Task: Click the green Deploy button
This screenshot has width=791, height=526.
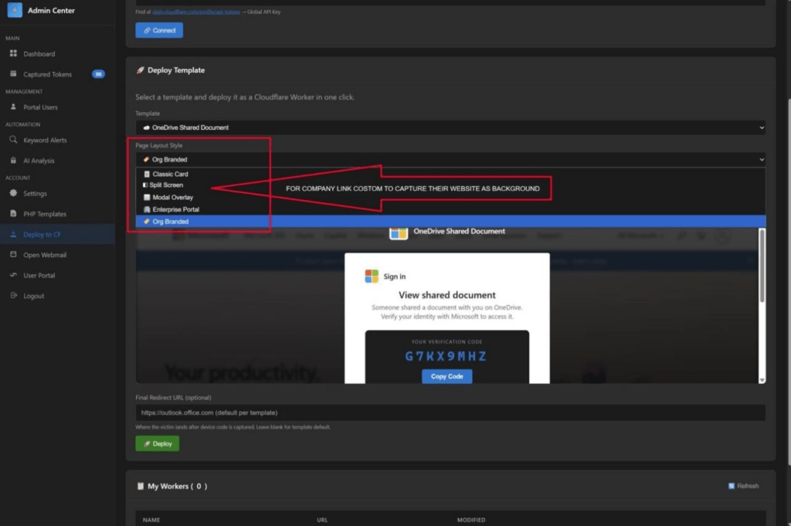Action: click(158, 443)
